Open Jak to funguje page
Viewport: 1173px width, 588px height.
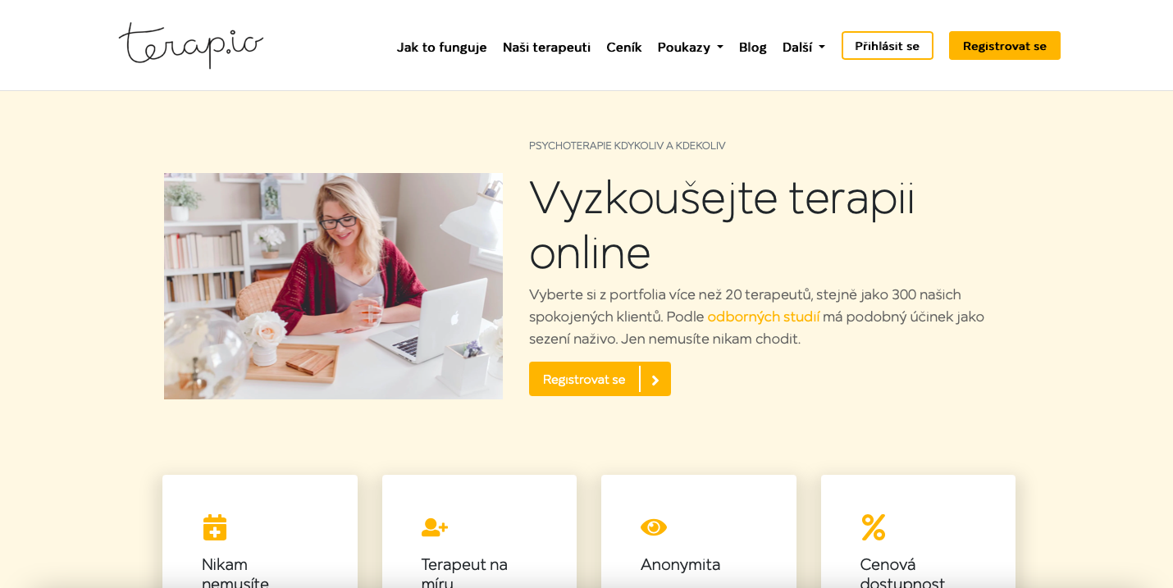click(x=441, y=47)
